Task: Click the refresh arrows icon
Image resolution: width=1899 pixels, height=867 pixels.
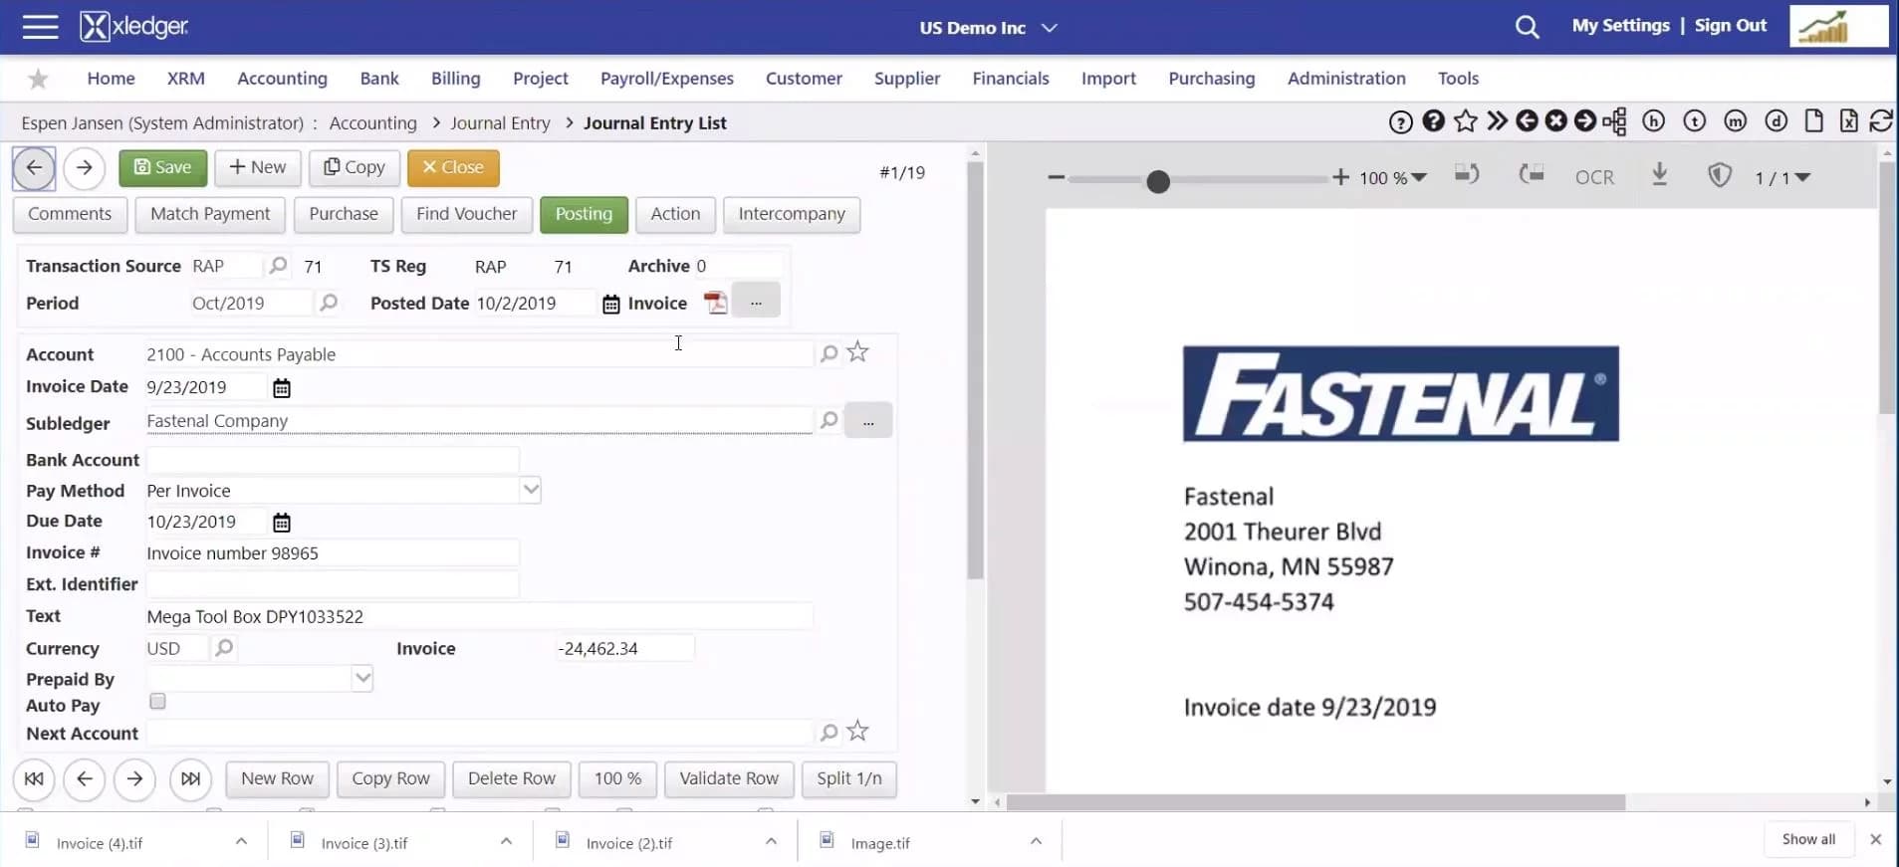Action: pyautogui.click(x=1881, y=121)
